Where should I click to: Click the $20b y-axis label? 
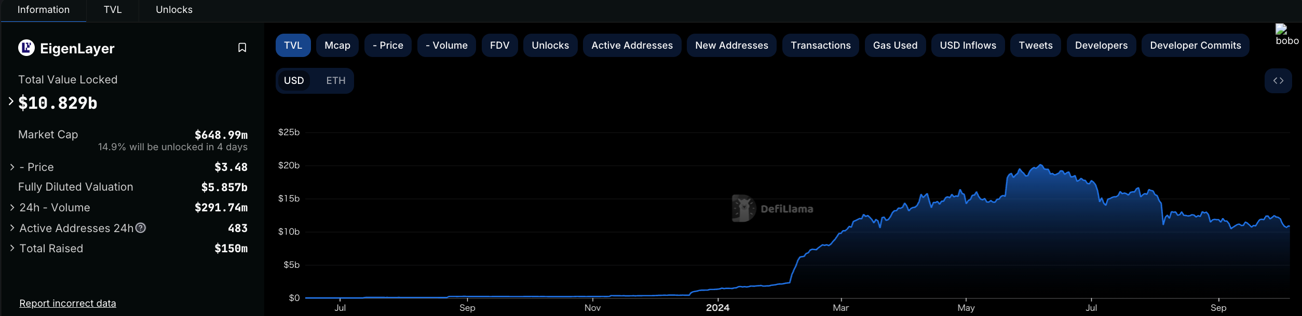pos(289,165)
